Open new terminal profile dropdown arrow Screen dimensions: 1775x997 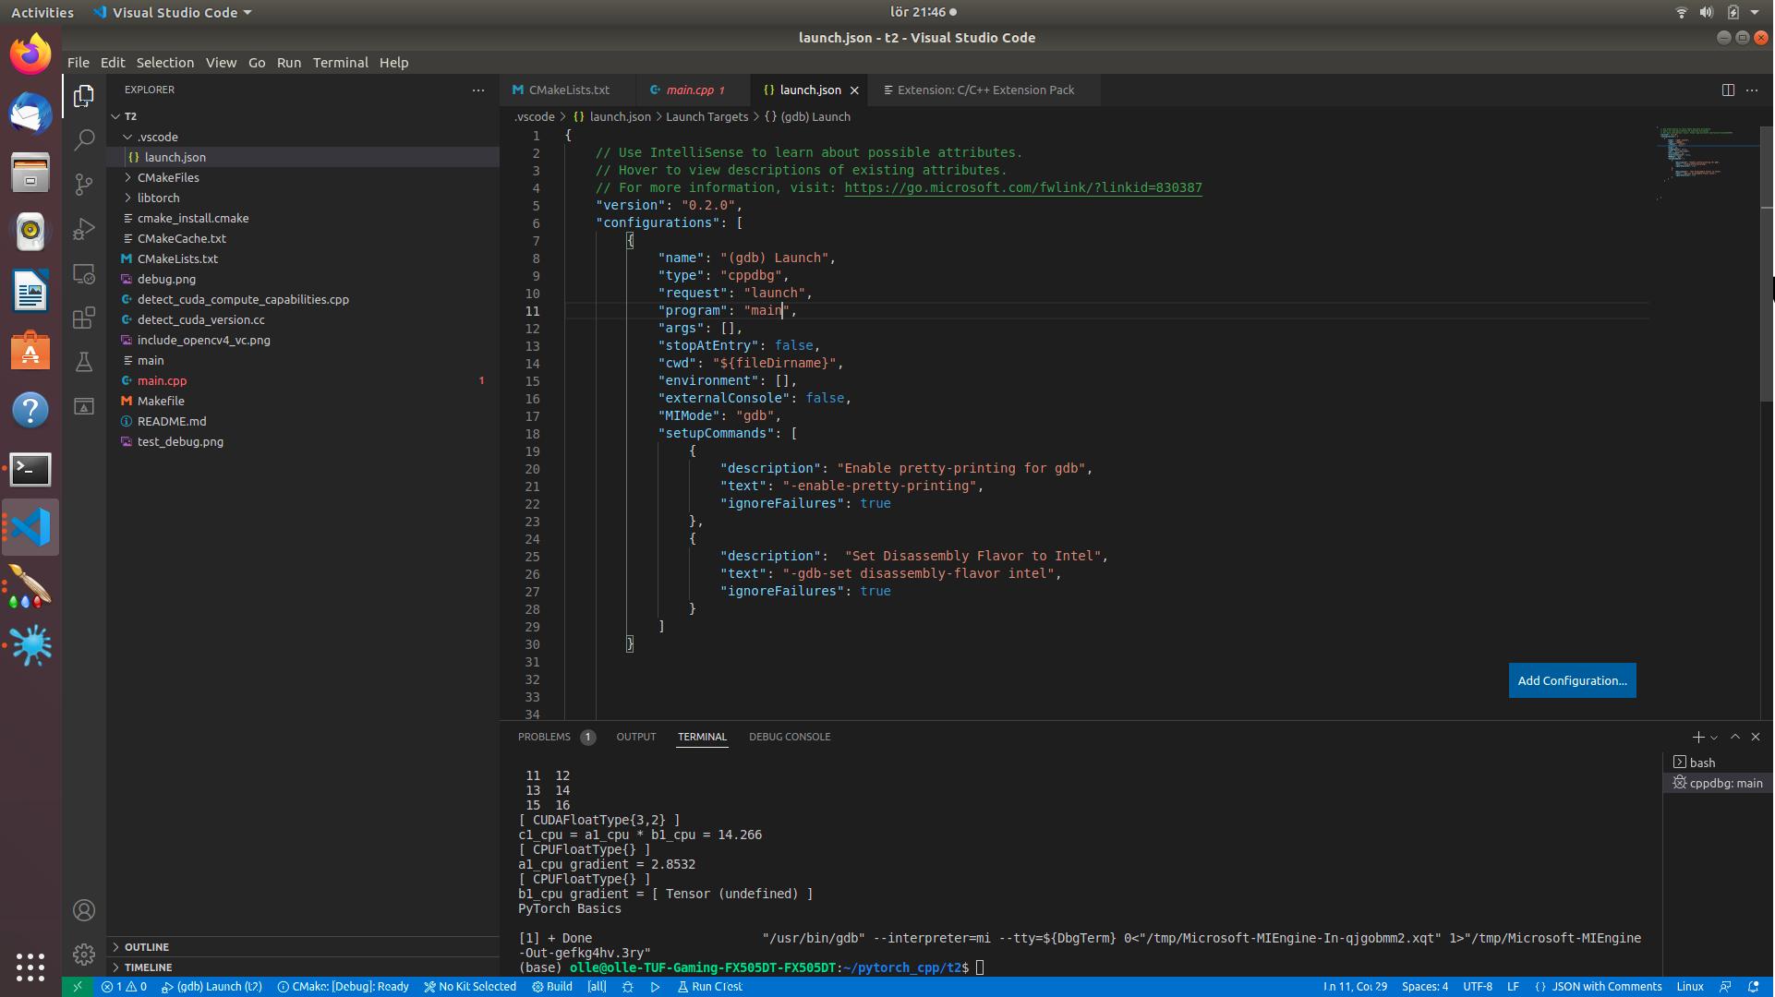pyautogui.click(x=1714, y=738)
